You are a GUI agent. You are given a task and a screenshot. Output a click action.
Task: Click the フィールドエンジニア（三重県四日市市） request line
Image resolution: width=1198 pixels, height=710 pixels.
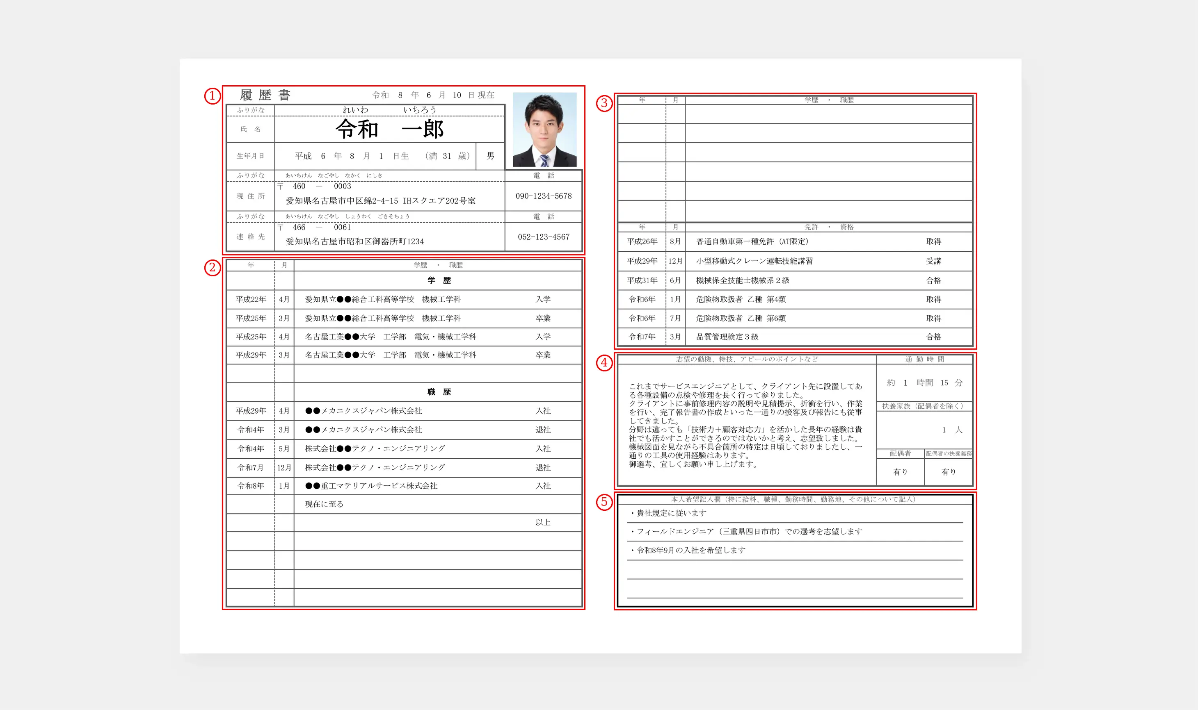coord(745,532)
